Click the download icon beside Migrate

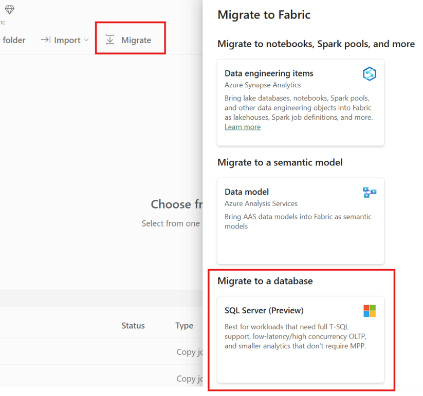click(110, 40)
